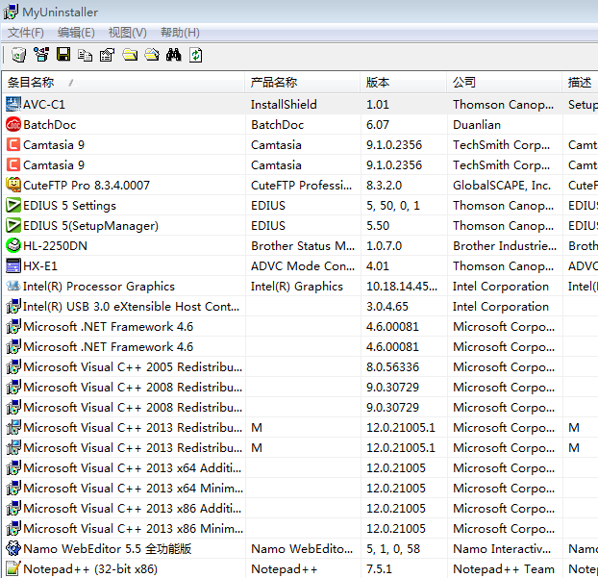Click the HL-2250DN printer entry icon
This screenshot has width=598, height=578.
pos(13,245)
